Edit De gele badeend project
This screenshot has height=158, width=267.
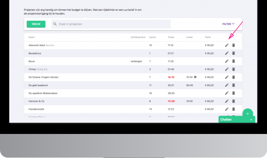point(227,85)
